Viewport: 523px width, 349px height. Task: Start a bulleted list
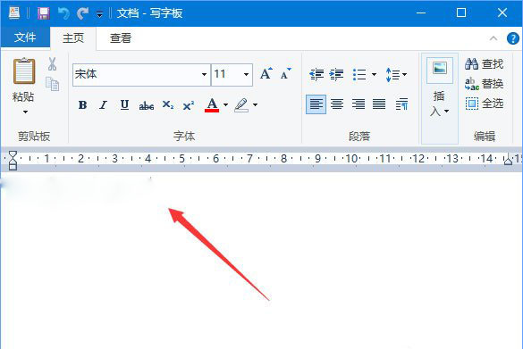[x=359, y=75]
